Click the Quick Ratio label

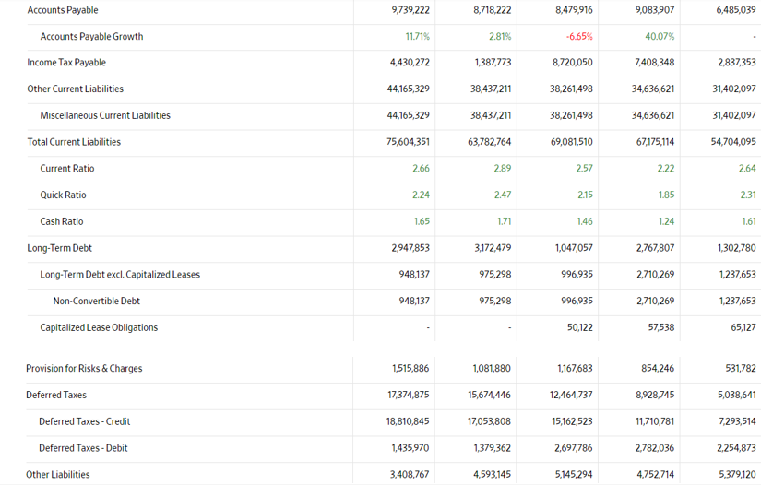[x=63, y=195]
